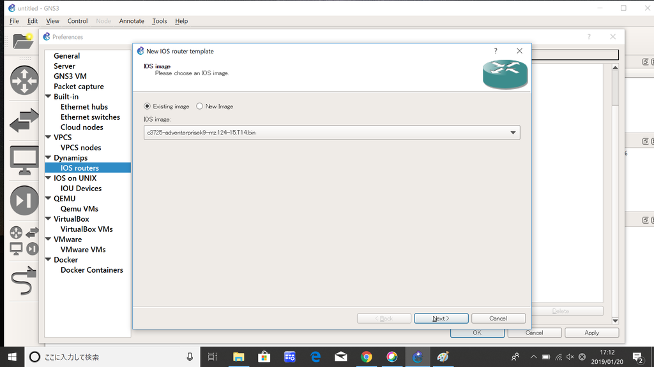Click OK in Preferences window
This screenshot has height=367, width=654.
pos(477,333)
